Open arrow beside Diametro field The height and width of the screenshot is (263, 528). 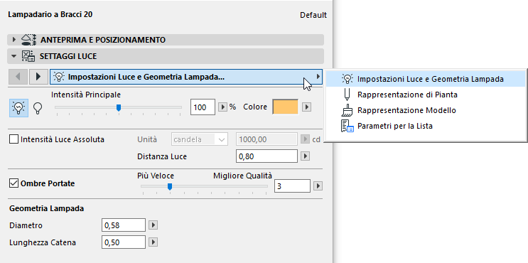153,225
